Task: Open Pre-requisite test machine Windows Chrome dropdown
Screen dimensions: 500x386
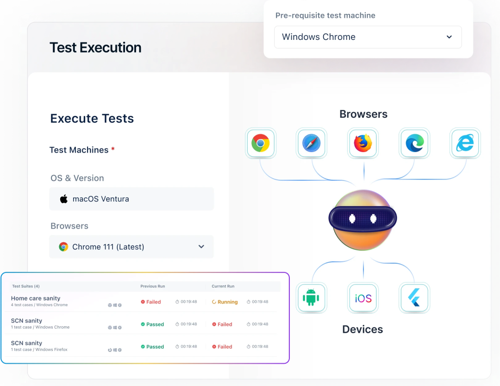Action: point(368,37)
